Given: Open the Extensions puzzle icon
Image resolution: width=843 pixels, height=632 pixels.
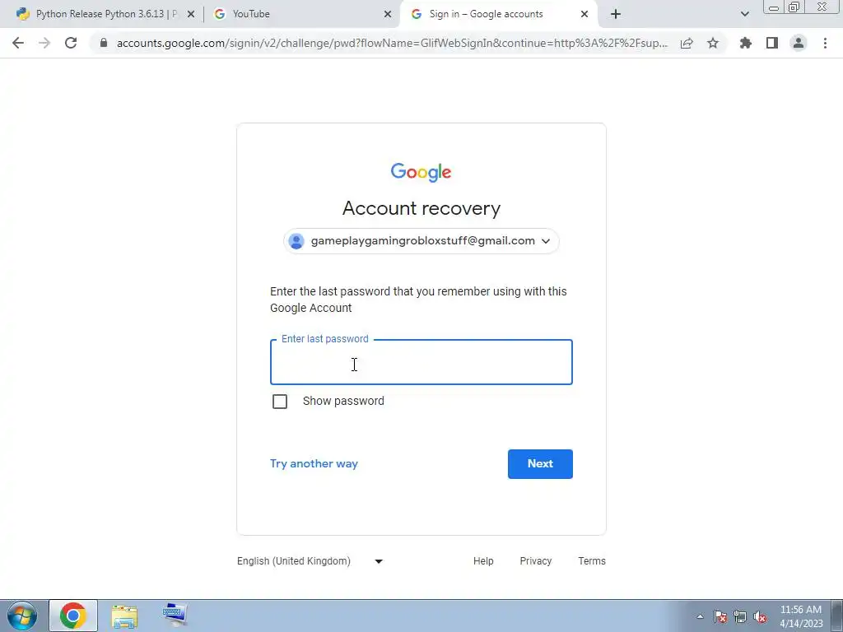Looking at the screenshot, I should click(x=746, y=43).
